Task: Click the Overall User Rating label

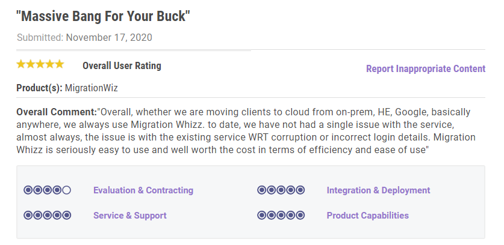Action: point(122,65)
